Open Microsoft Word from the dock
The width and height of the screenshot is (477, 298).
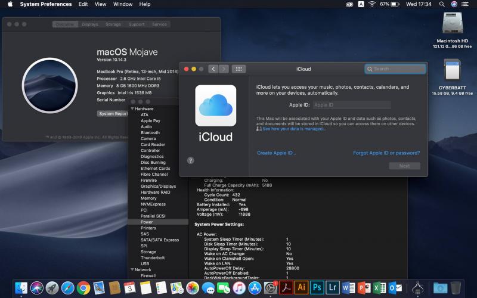click(348, 288)
